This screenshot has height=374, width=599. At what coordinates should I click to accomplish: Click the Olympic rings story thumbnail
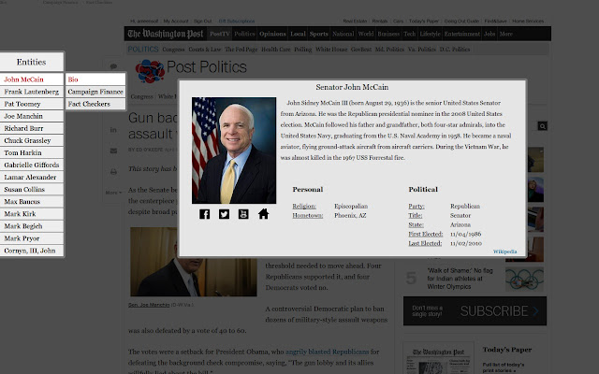tap(524, 279)
